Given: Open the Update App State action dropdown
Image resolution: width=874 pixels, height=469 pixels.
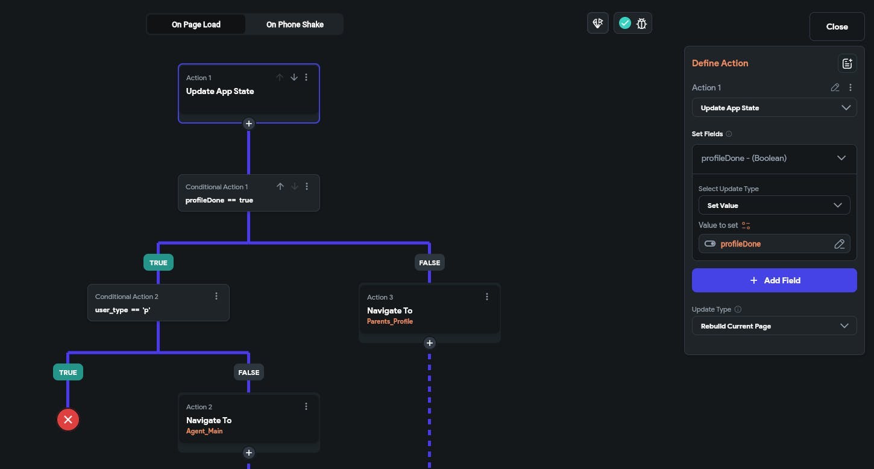Looking at the screenshot, I should [x=774, y=108].
